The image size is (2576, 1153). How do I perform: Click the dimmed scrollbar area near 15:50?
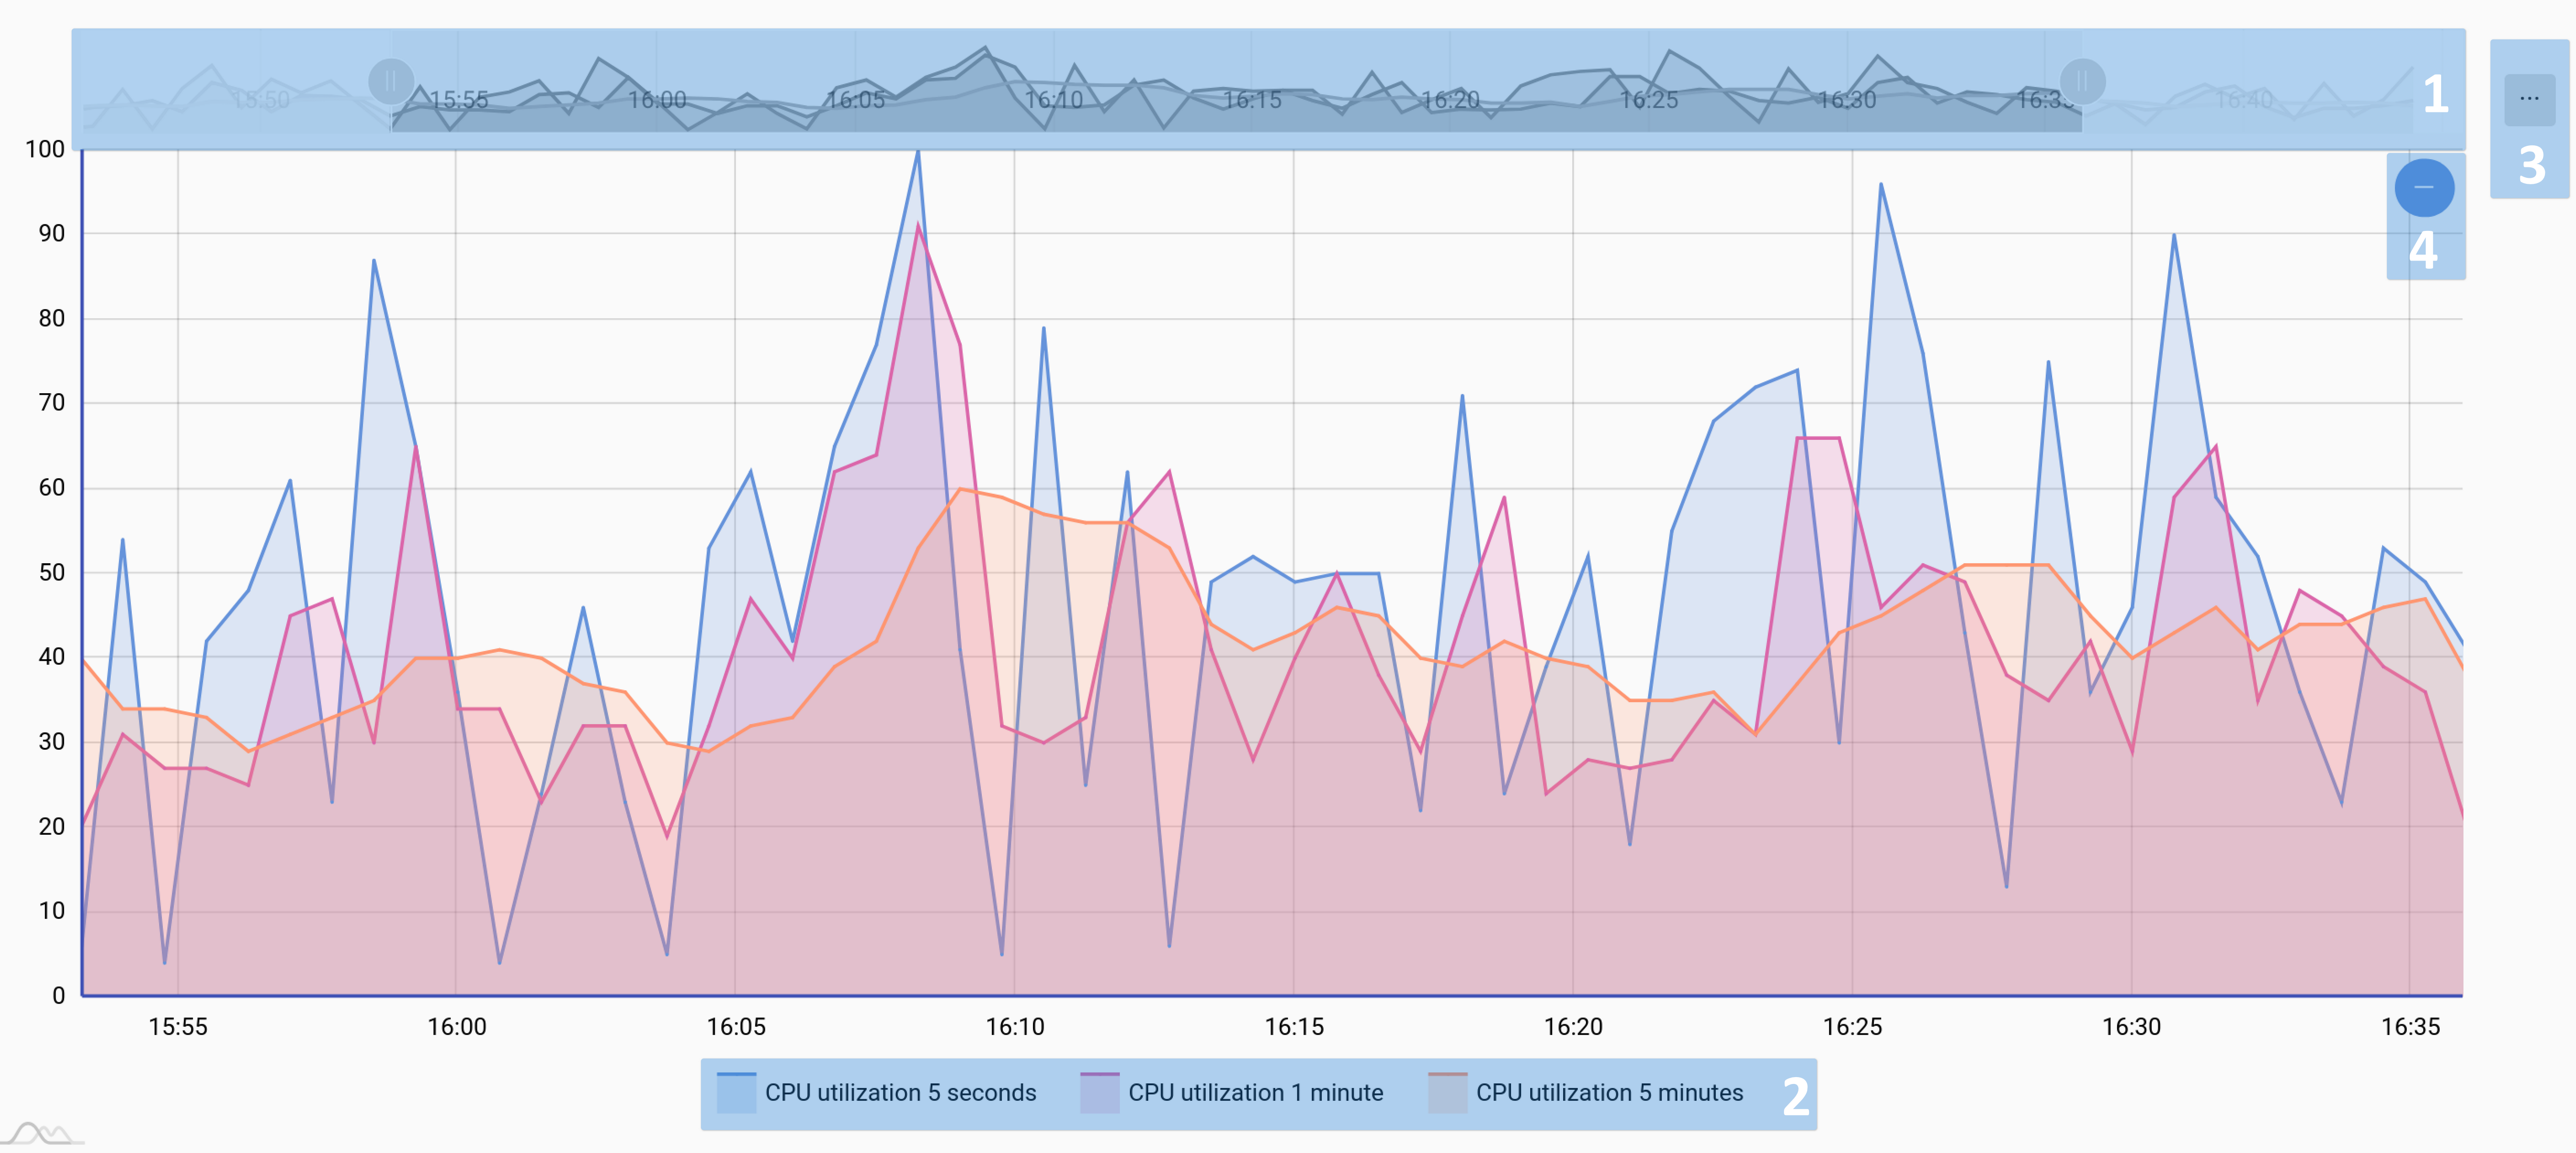260,100
